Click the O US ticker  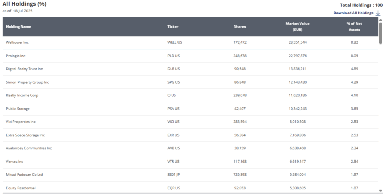172,95
